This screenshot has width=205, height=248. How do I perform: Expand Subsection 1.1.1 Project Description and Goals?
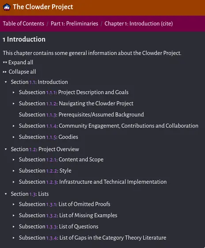click(x=14, y=93)
